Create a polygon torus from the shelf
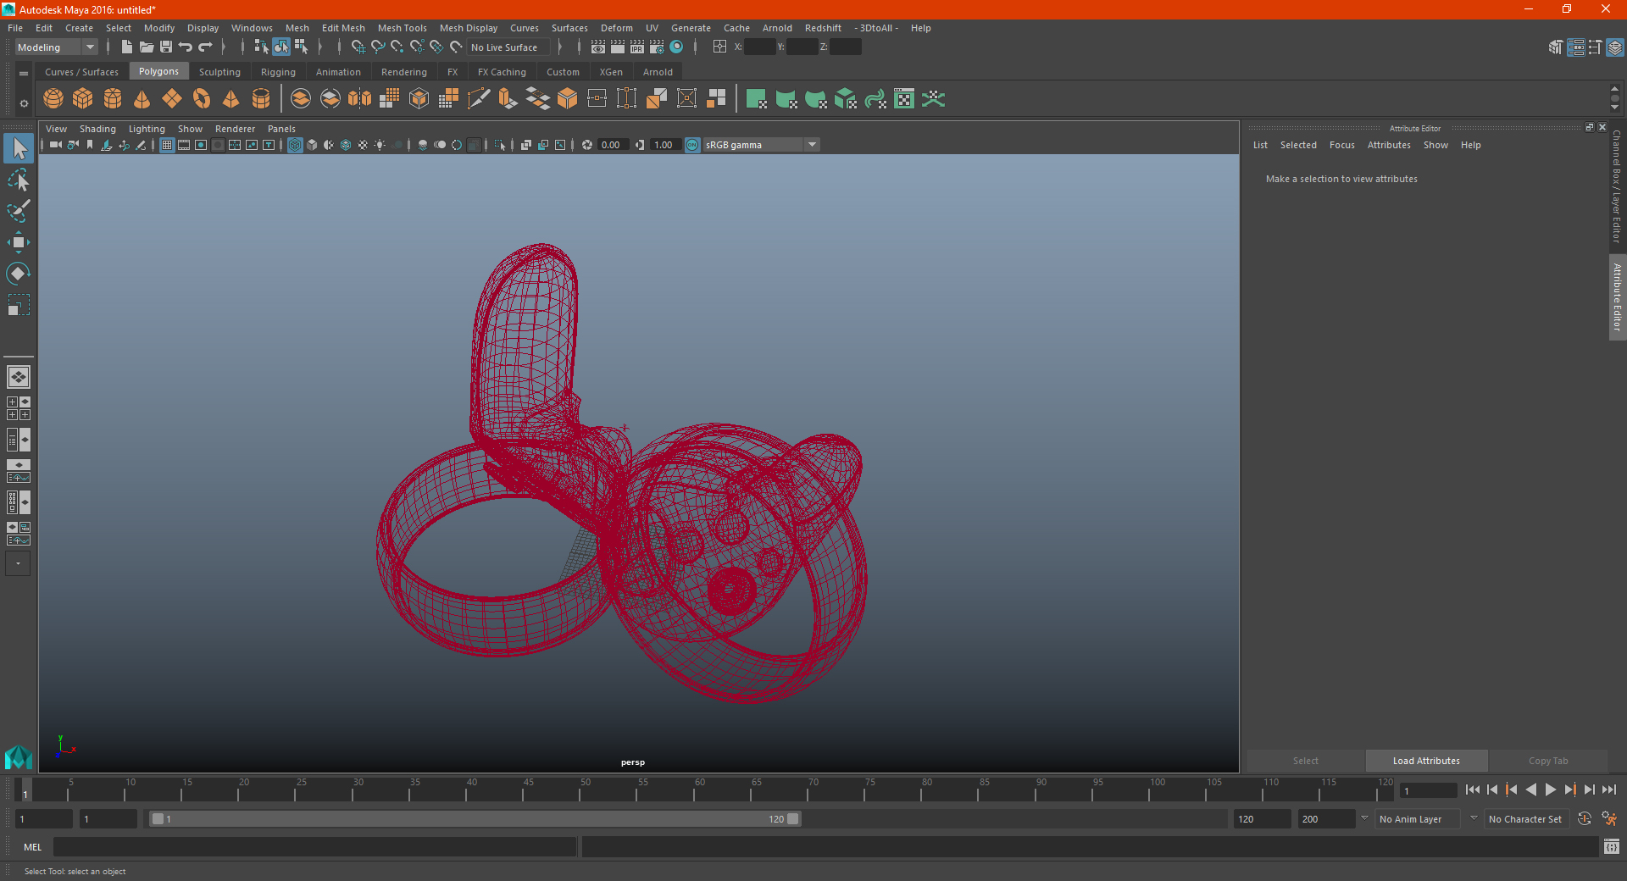Image resolution: width=1627 pixels, height=881 pixels. 202,99
